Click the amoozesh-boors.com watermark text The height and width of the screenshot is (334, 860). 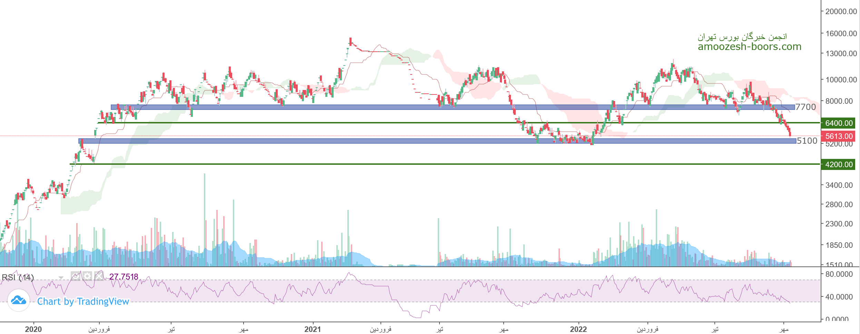pyautogui.click(x=749, y=47)
